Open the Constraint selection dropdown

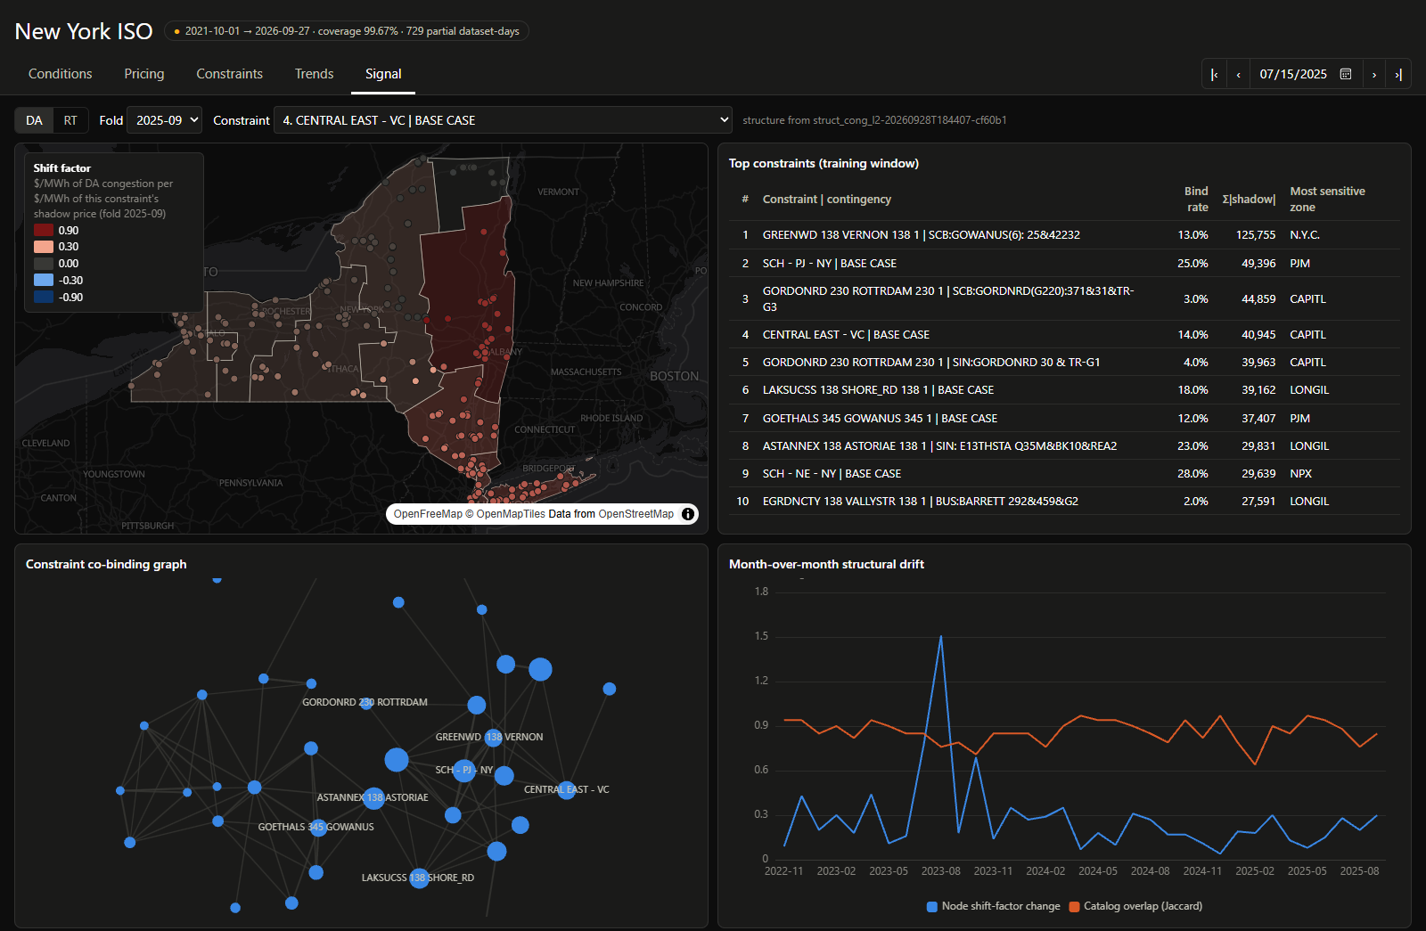(504, 120)
